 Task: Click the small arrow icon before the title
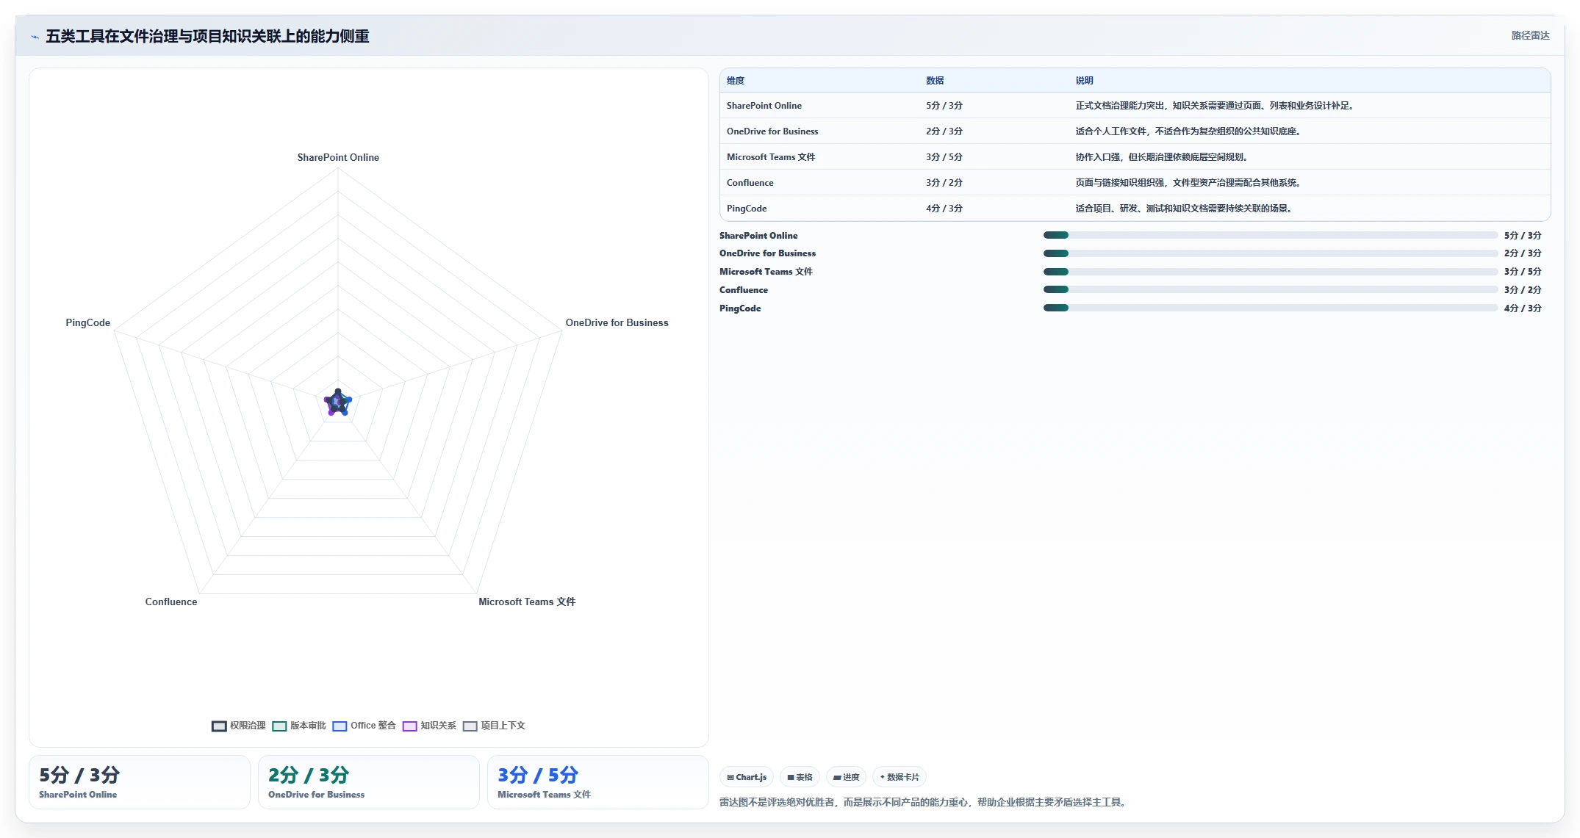click(x=35, y=37)
